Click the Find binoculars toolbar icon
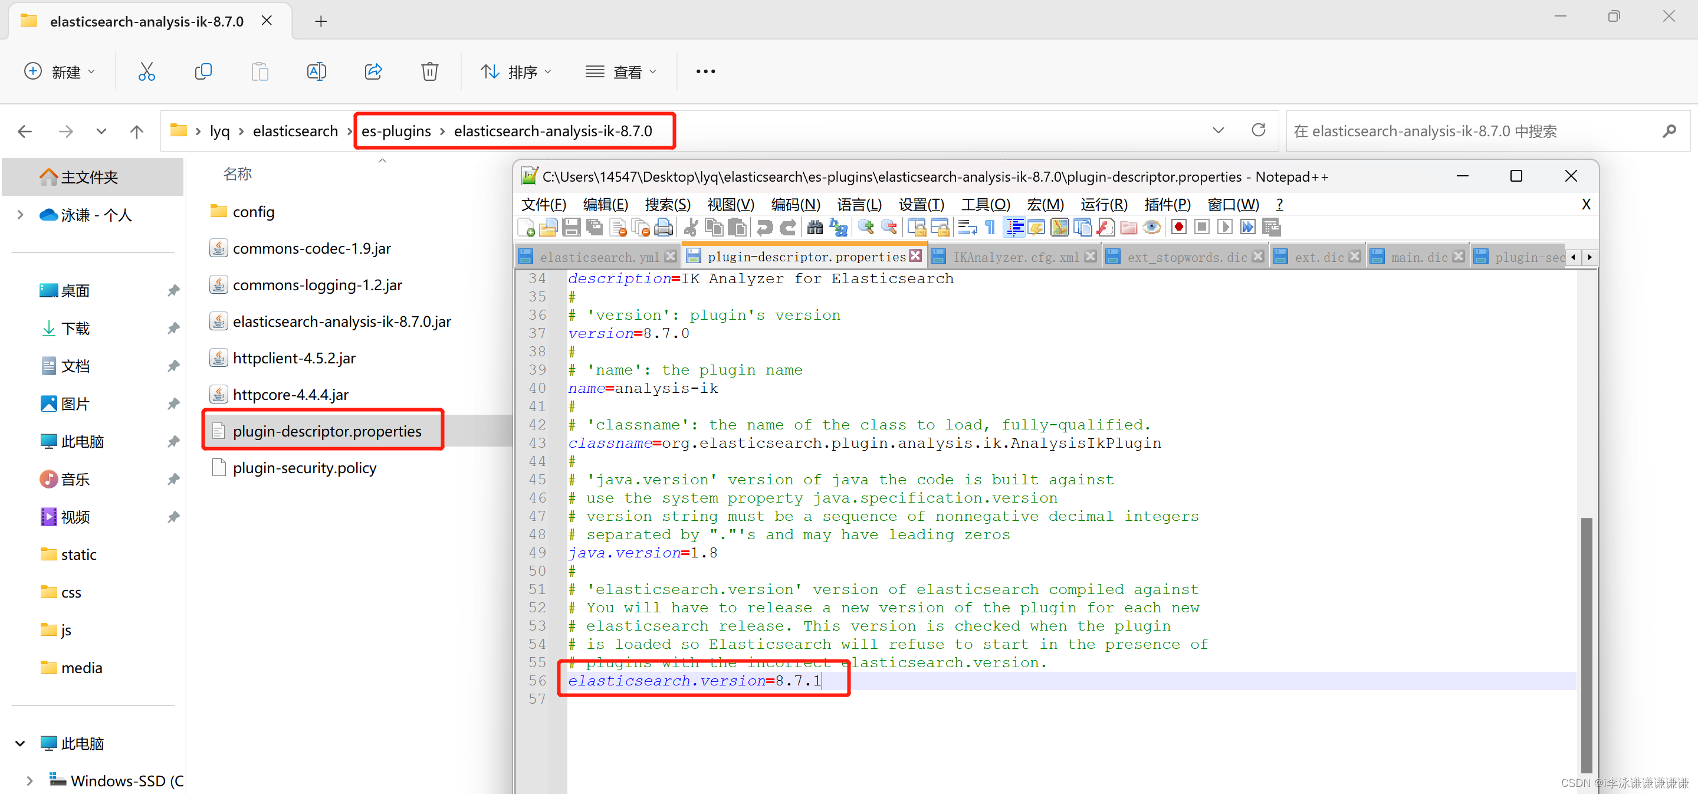Viewport: 1698px width, 794px height. click(814, 228)
